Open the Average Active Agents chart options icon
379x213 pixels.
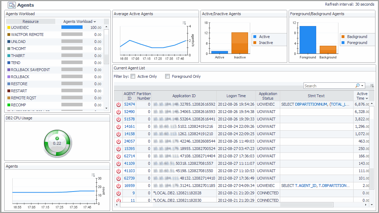pyautogui.click(x=184, y=23)
